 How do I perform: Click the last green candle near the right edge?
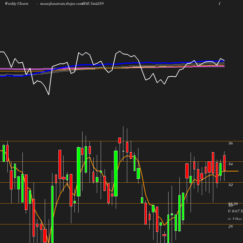pos(221,169)
